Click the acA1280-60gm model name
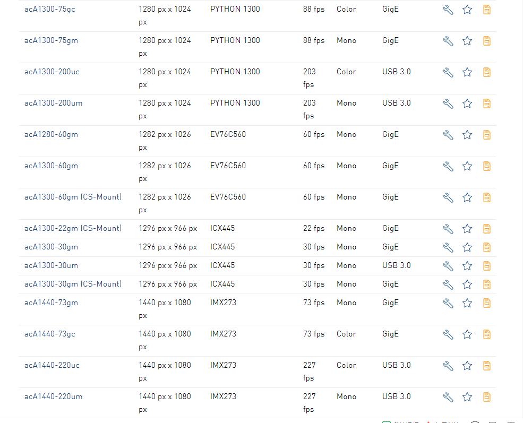The image size is (523, 423). [51, 134]
